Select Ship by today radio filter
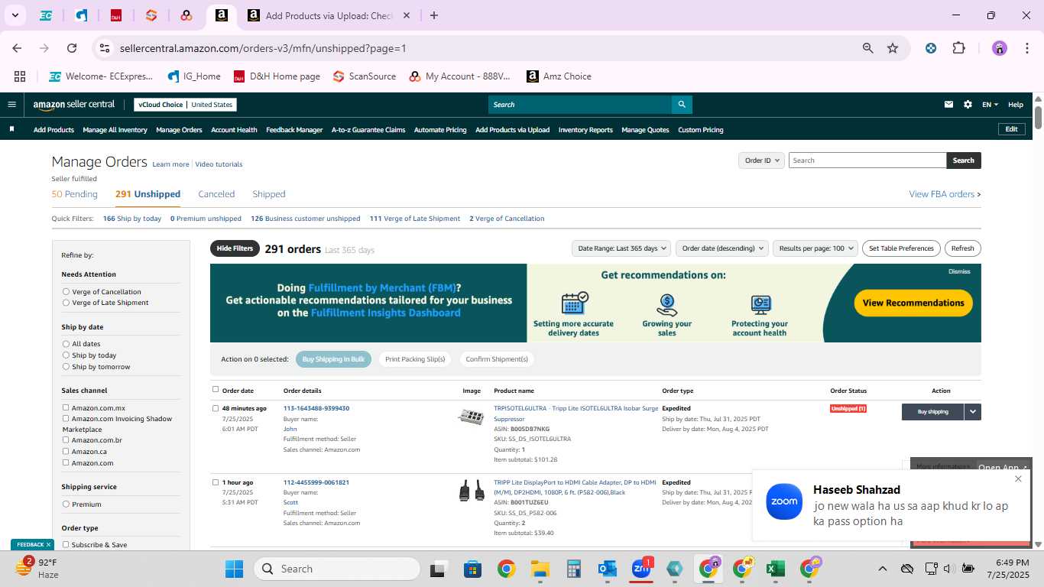Viewport: 1044px width, 587px height. click(66, 355)
